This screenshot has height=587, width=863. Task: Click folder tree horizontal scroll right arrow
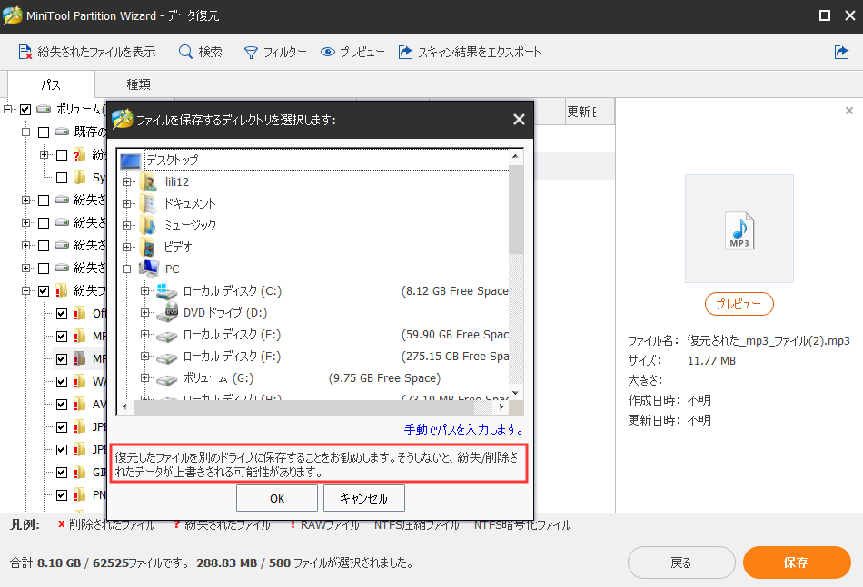[x=501, y=406]
